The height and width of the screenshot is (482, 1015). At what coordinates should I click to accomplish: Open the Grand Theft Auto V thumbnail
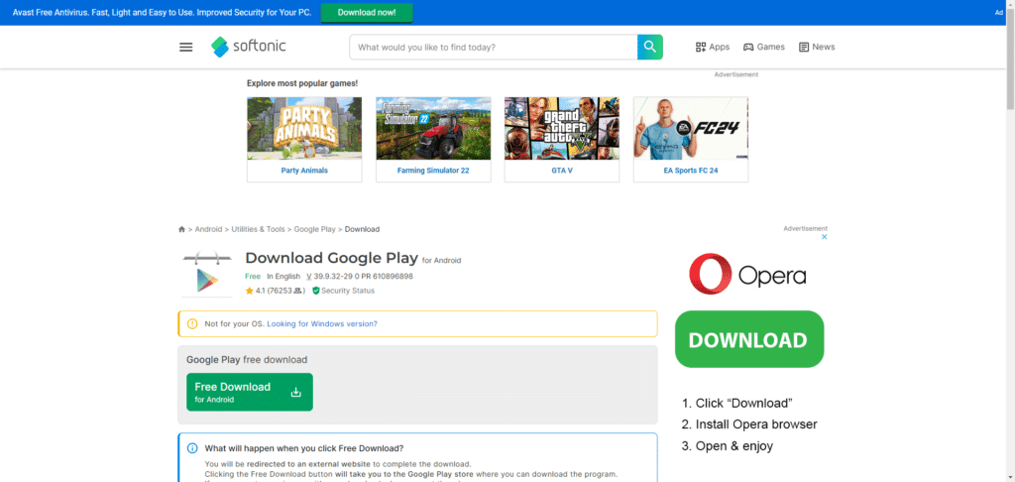click(561, 128)
